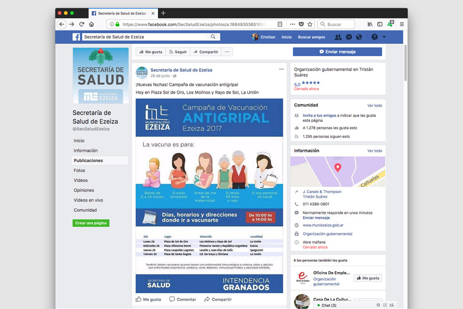Open the Firefox library icon

point(370,24)
